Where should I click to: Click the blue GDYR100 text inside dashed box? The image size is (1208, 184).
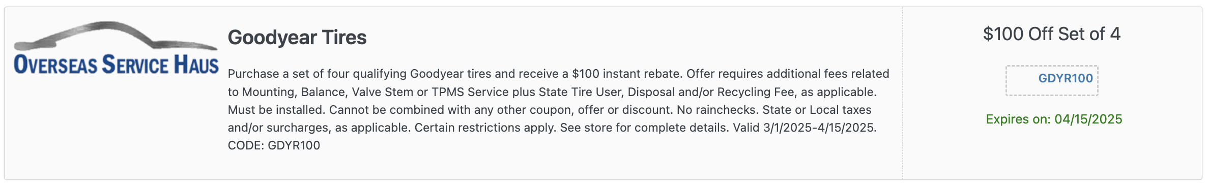point(1066,78)
